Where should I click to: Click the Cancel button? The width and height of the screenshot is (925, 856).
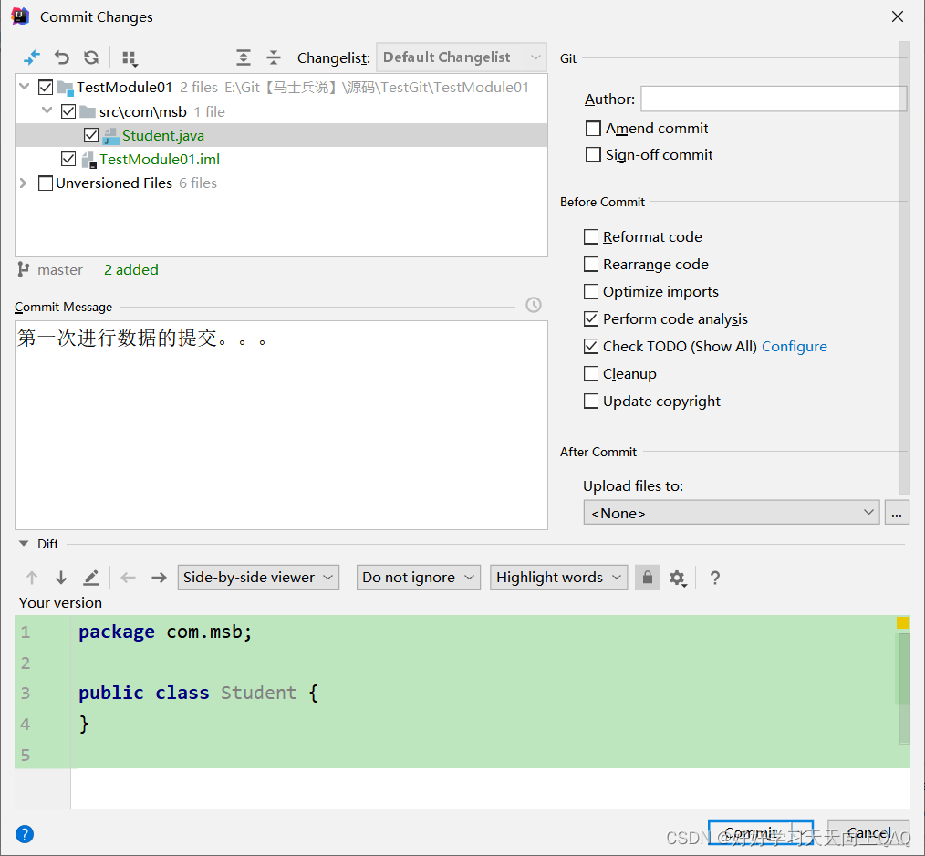coord(868,833)
